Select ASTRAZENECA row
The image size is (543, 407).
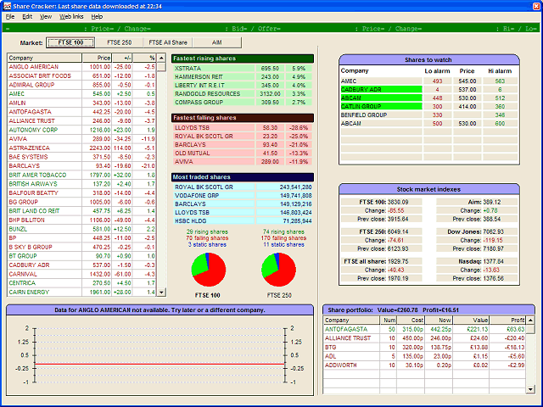coord(81,148)
